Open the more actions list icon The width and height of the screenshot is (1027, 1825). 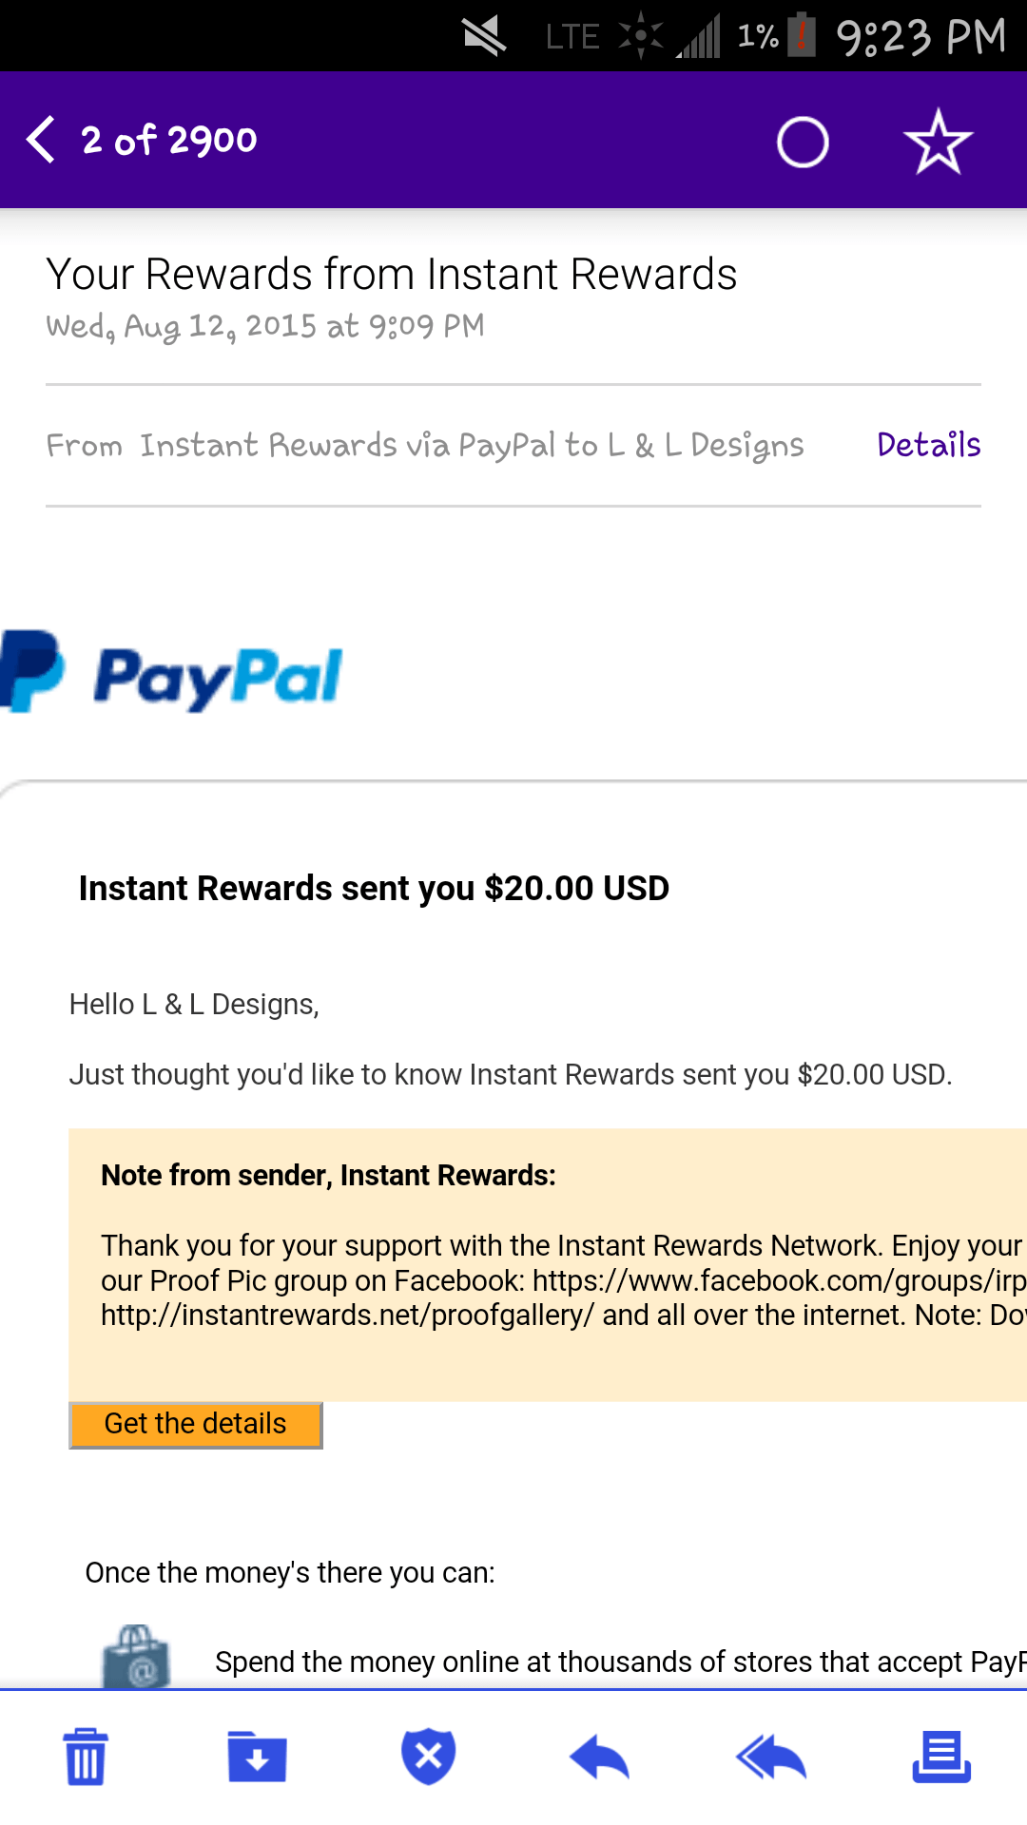point(941,1757)
